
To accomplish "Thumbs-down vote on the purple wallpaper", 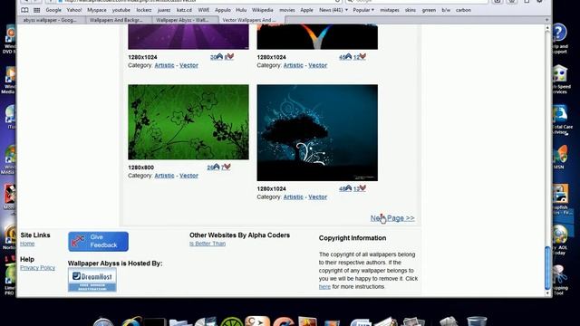I will coord(229,57).
